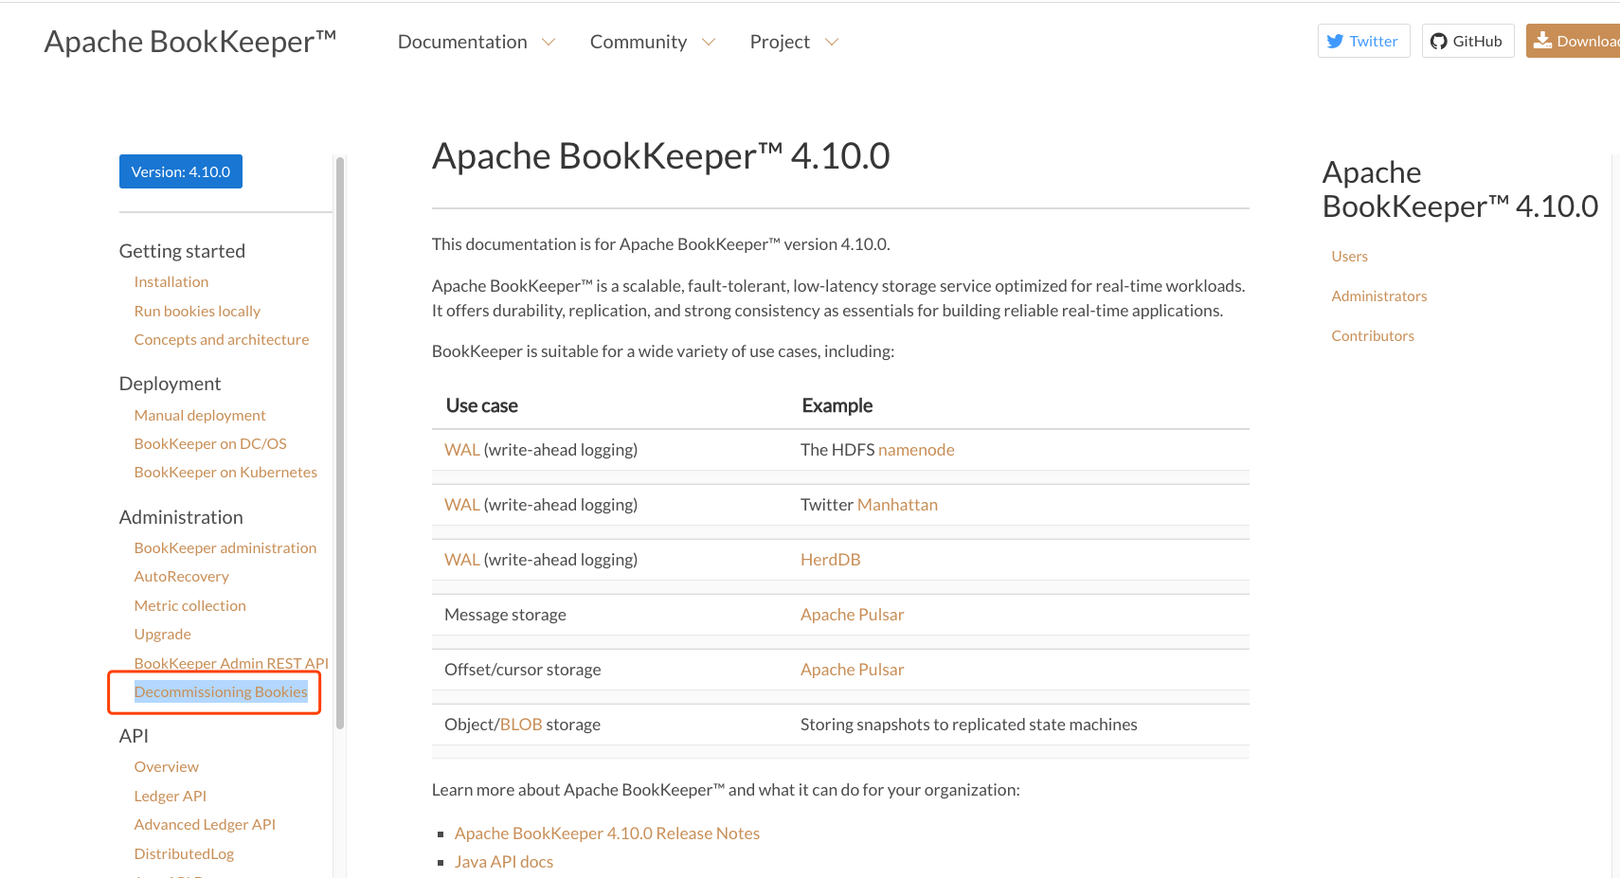Click WAL link in Twitter Manhattan row
This screenshot has width=1620, height=878.
(x=462, y=505)
